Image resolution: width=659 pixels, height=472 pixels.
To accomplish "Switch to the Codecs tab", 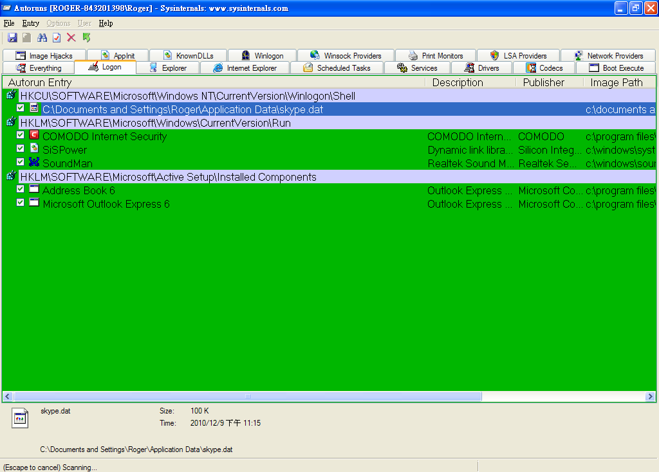I will [544, 68].
